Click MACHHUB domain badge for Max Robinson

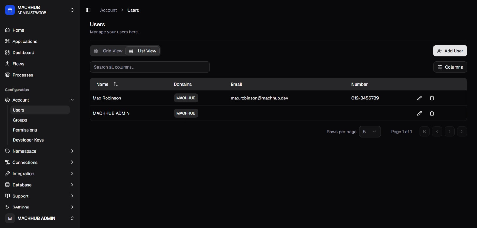coord(186,98)
